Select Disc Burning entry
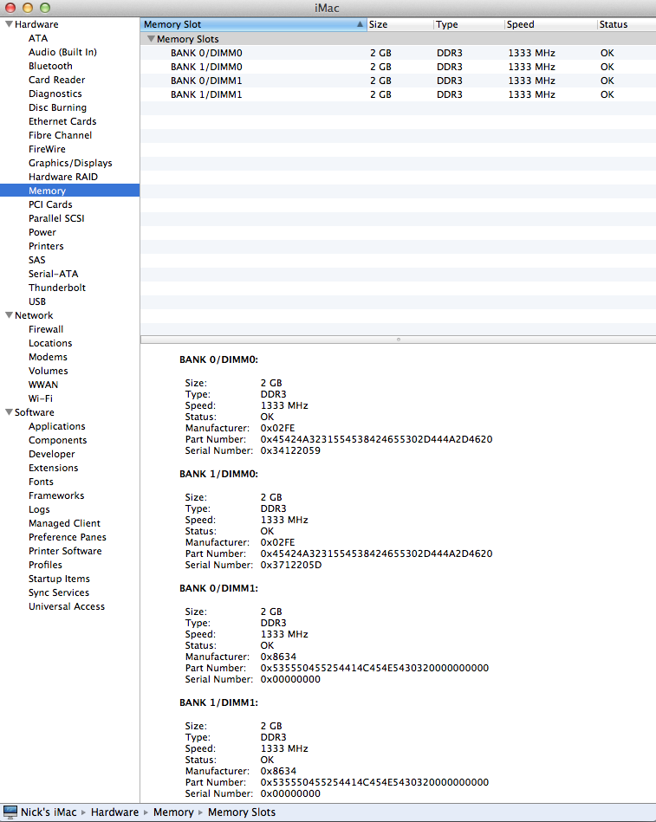 click(58, 107)
